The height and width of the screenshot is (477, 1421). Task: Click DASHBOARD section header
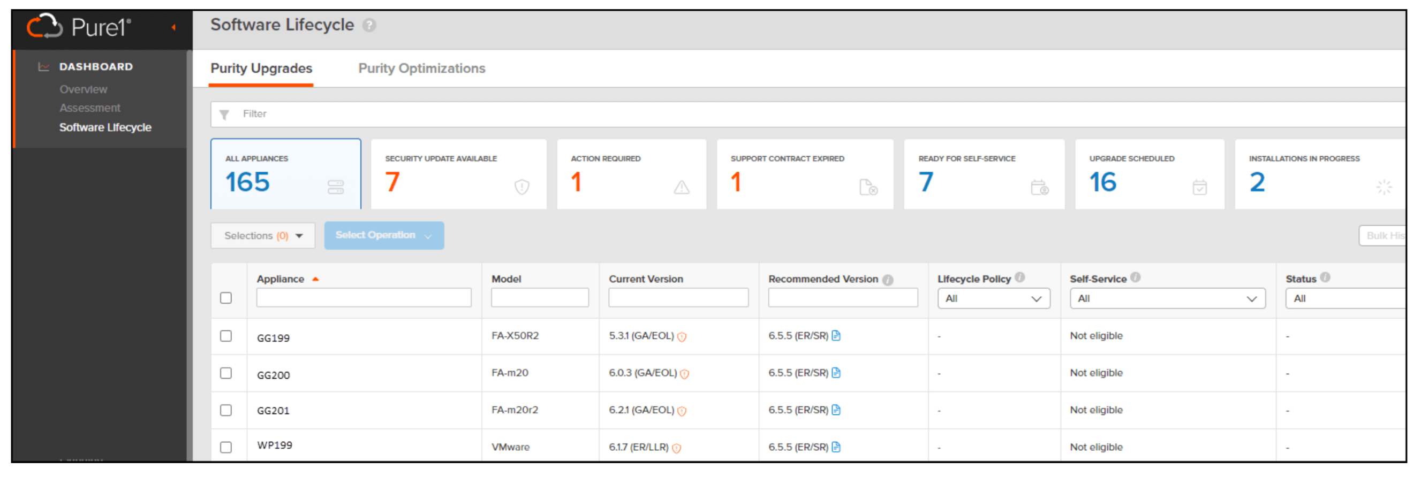(x=96, y=67)
